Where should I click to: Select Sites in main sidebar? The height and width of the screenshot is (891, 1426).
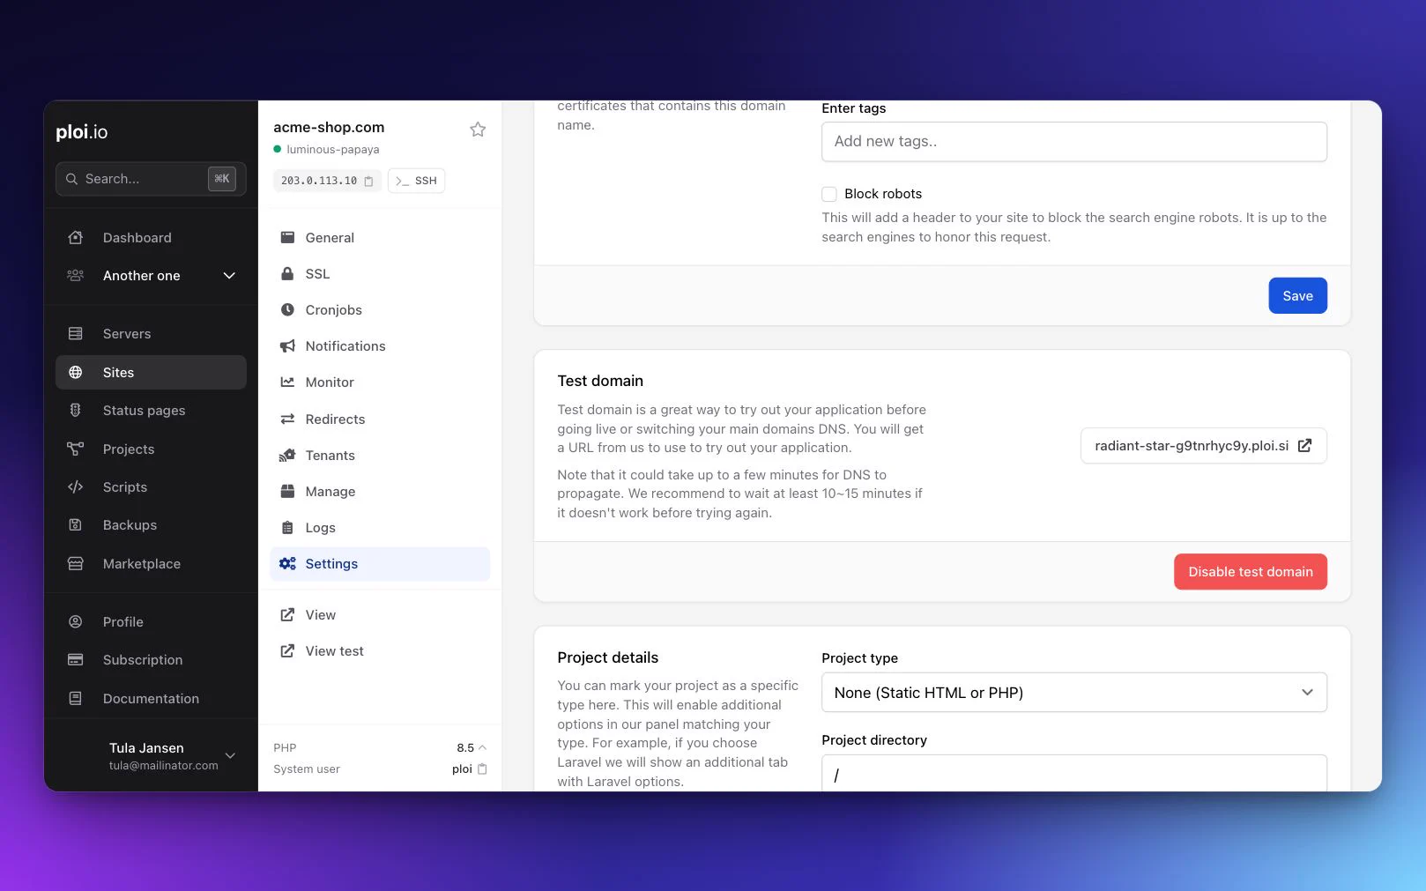[x=151, y=373]
